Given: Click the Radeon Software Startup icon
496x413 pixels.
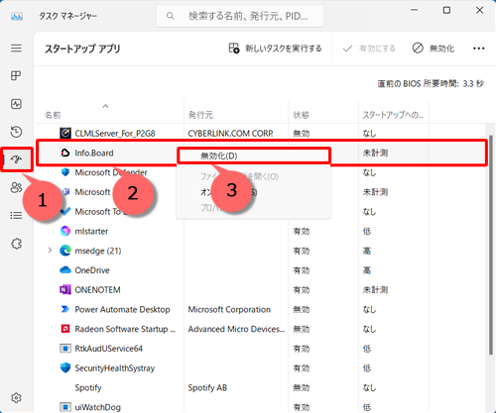Looking at the screenshot, I should coord(65,329).
